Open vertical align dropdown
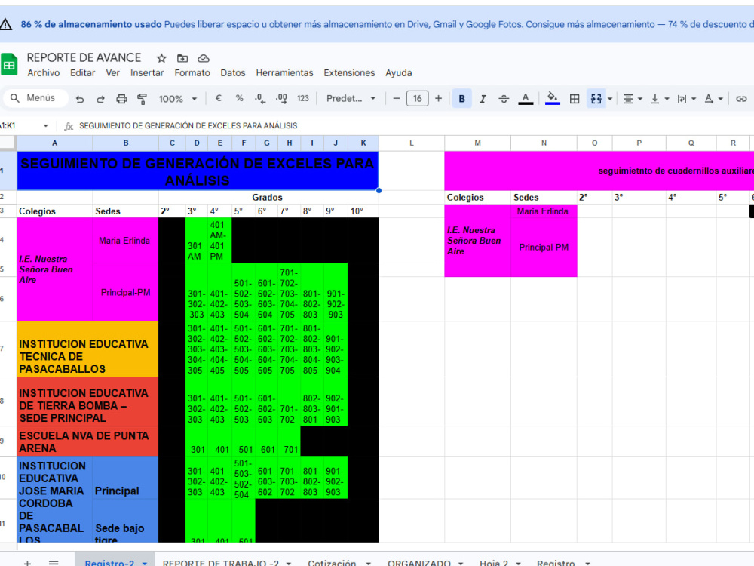Screen dimensions: 754x566 coord(659,99)
